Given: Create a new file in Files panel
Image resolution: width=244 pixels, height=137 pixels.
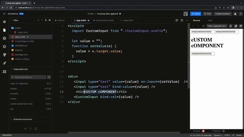Looking at the screenshot, I should (x=46, y=20).
